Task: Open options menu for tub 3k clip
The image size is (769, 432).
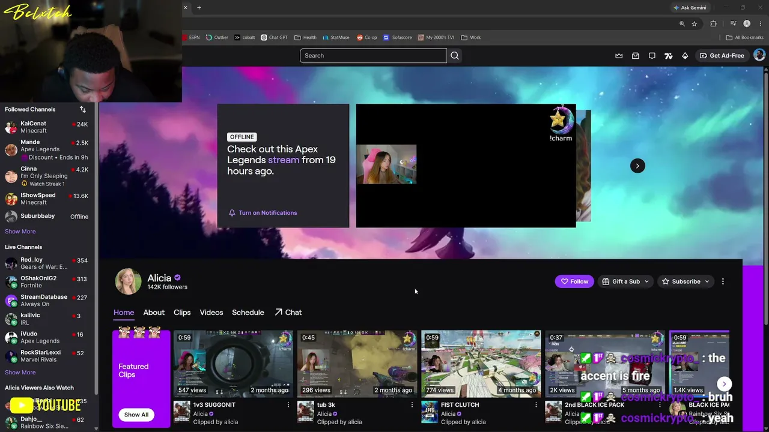Action: 412,405
